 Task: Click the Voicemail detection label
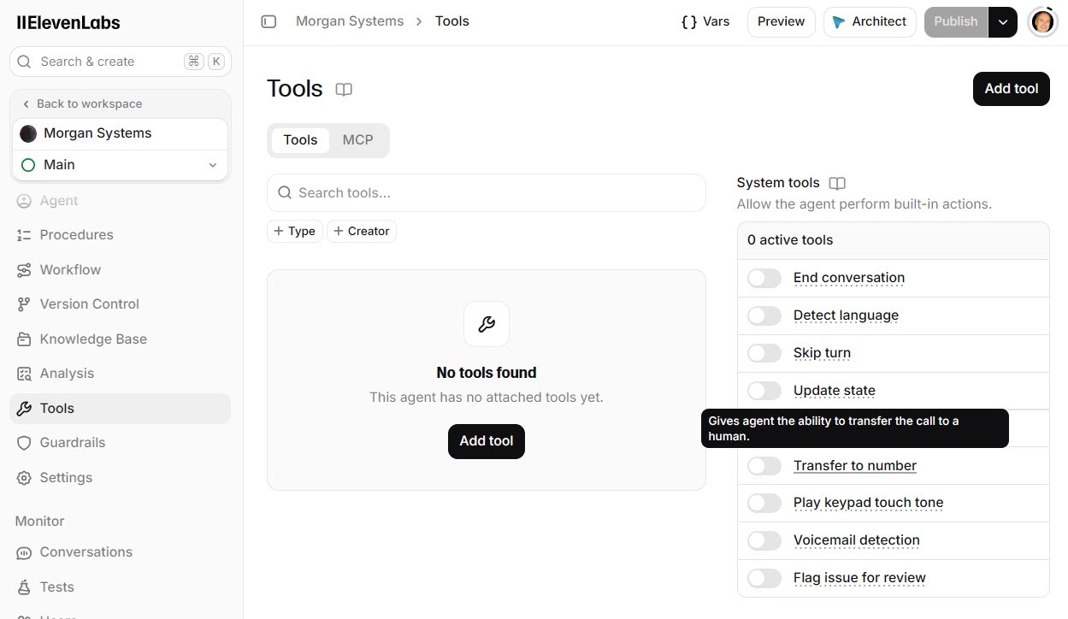(x=857, y=540)
